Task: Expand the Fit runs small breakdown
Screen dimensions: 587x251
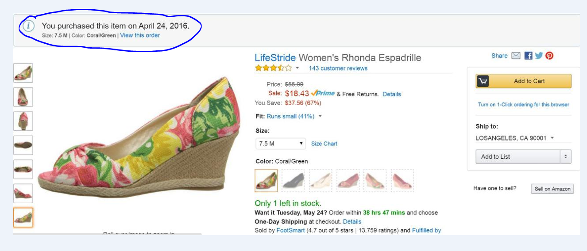Action: 320,116
